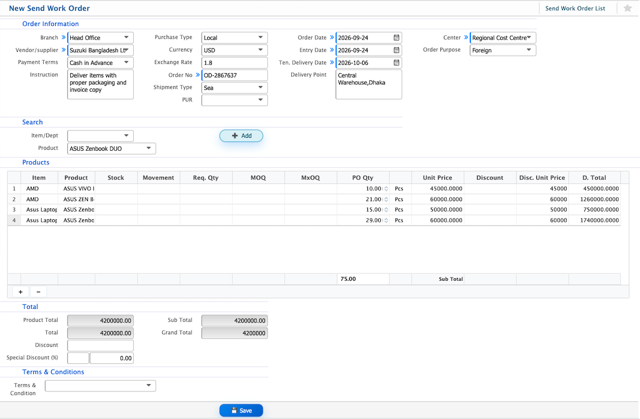Open the Terms & Condition dropdown
Viewport: 640px width, 419px height.
coord(100,386)
